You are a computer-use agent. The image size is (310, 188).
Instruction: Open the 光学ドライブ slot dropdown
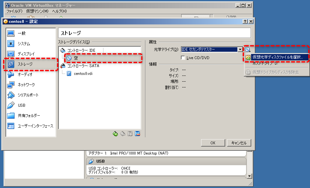pyautogui.click(x=241, y=49)
